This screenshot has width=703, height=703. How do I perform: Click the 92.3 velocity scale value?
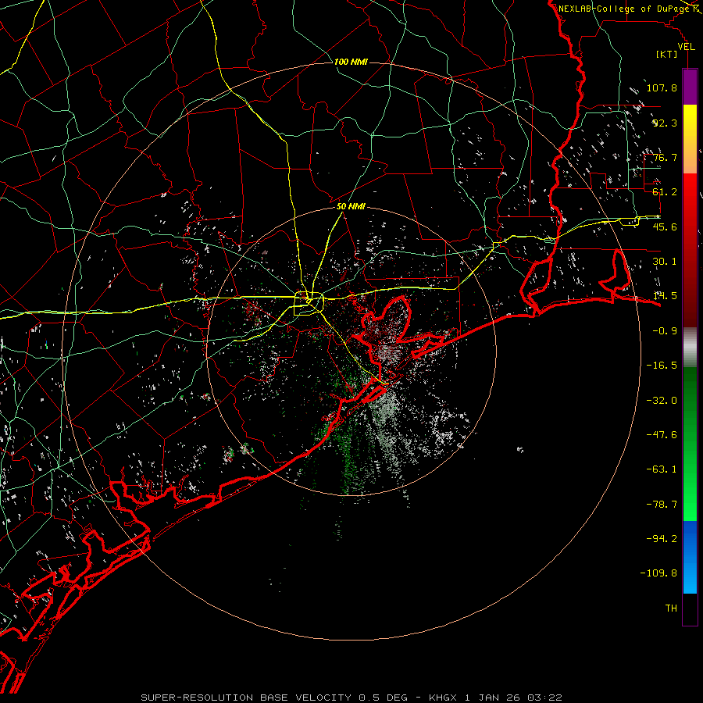tap(665, 123)
